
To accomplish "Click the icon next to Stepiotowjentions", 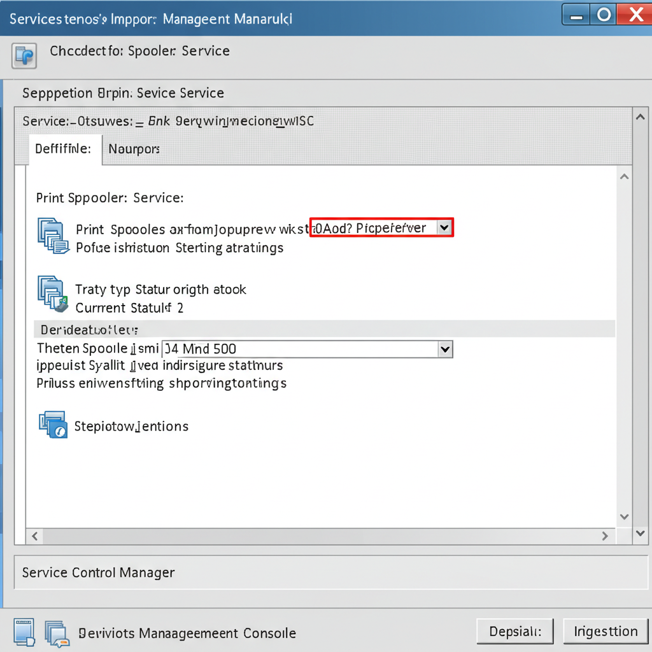I will point(53,425).
